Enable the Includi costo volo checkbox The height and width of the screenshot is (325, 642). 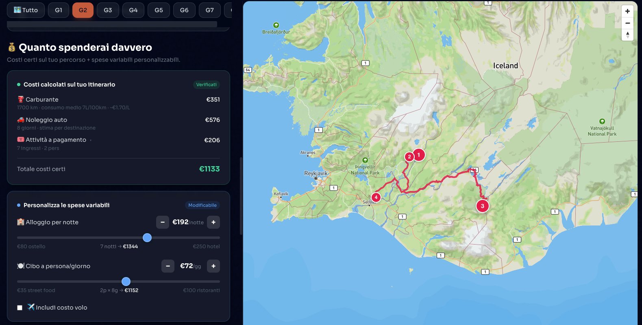tap(20, 308)
